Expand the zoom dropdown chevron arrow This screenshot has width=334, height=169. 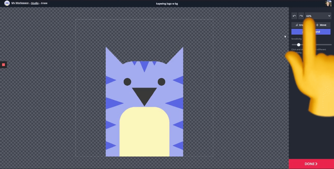[x=329, y=16]
